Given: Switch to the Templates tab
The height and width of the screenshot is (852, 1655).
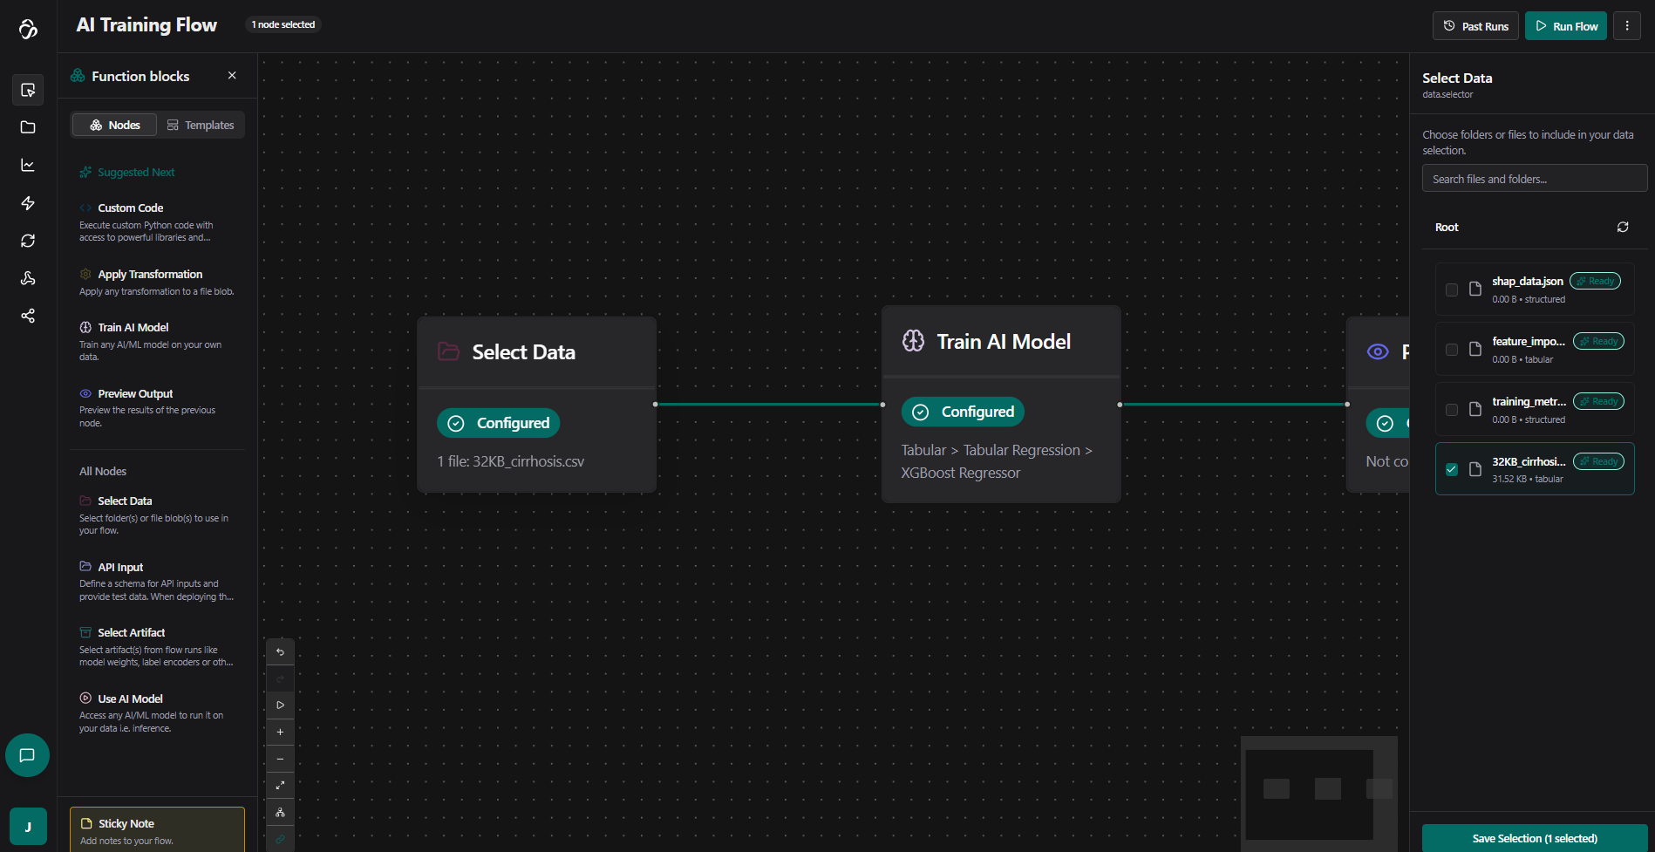Looking at the screenshot, I should (201, 125).
